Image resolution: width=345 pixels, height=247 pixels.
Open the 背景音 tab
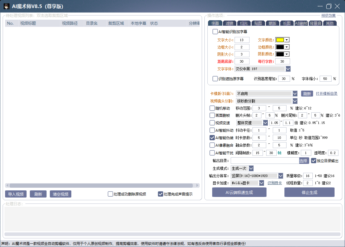click(315, 23)
